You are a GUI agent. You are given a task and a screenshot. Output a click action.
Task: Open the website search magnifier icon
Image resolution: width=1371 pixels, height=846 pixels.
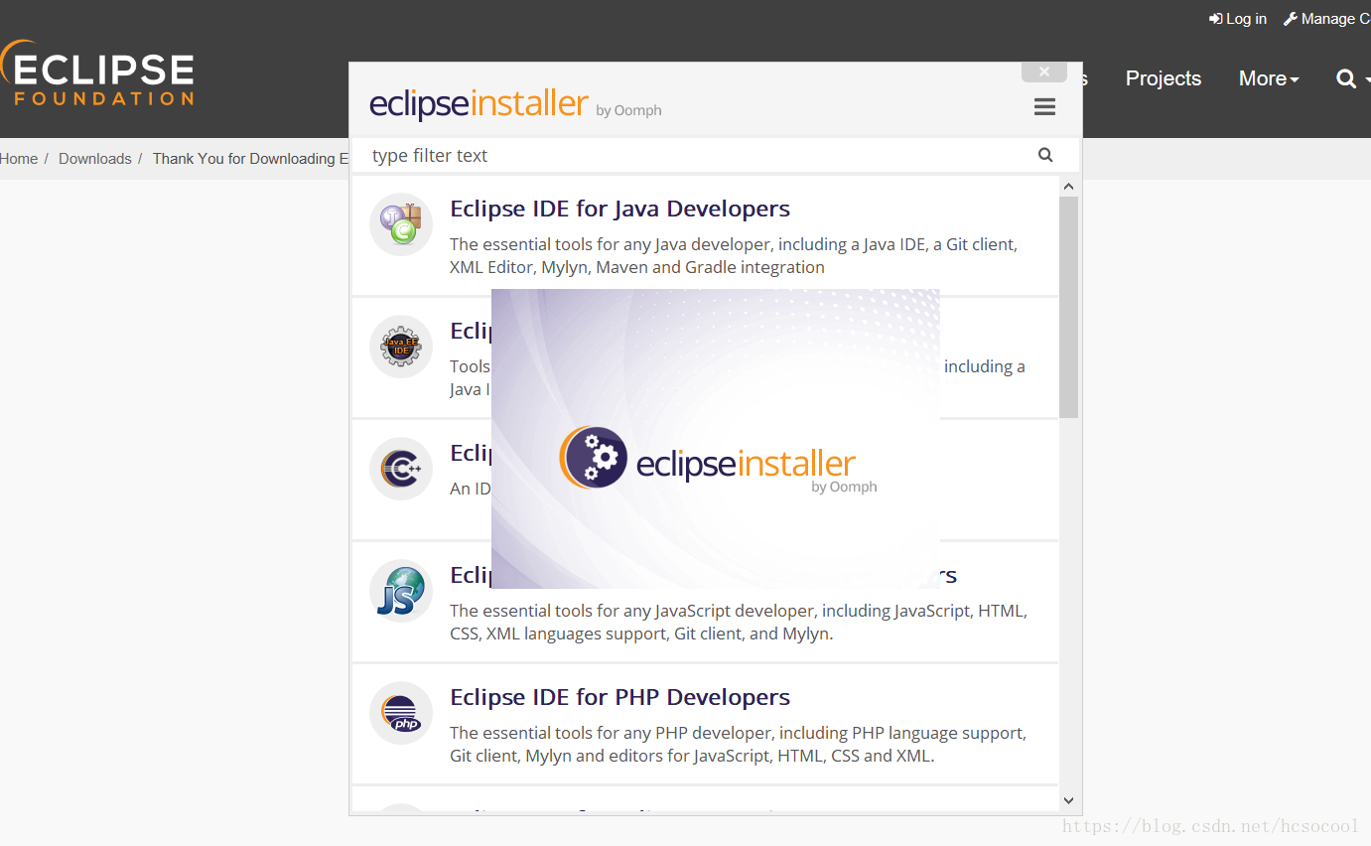click(1346, 78)
